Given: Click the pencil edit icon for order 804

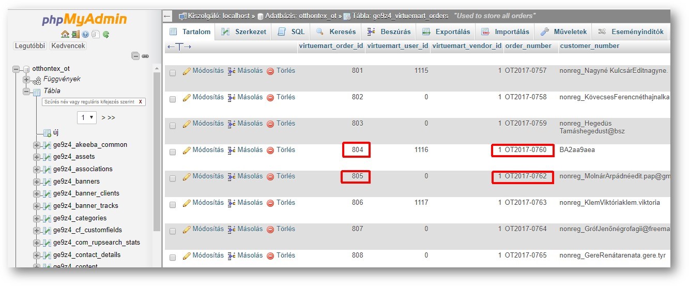Looking at the screenshot, I should (x=187, y=150).
